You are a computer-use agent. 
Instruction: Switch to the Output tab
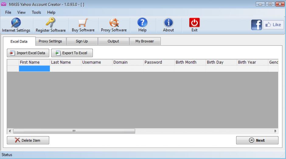(x=113, y=41)
